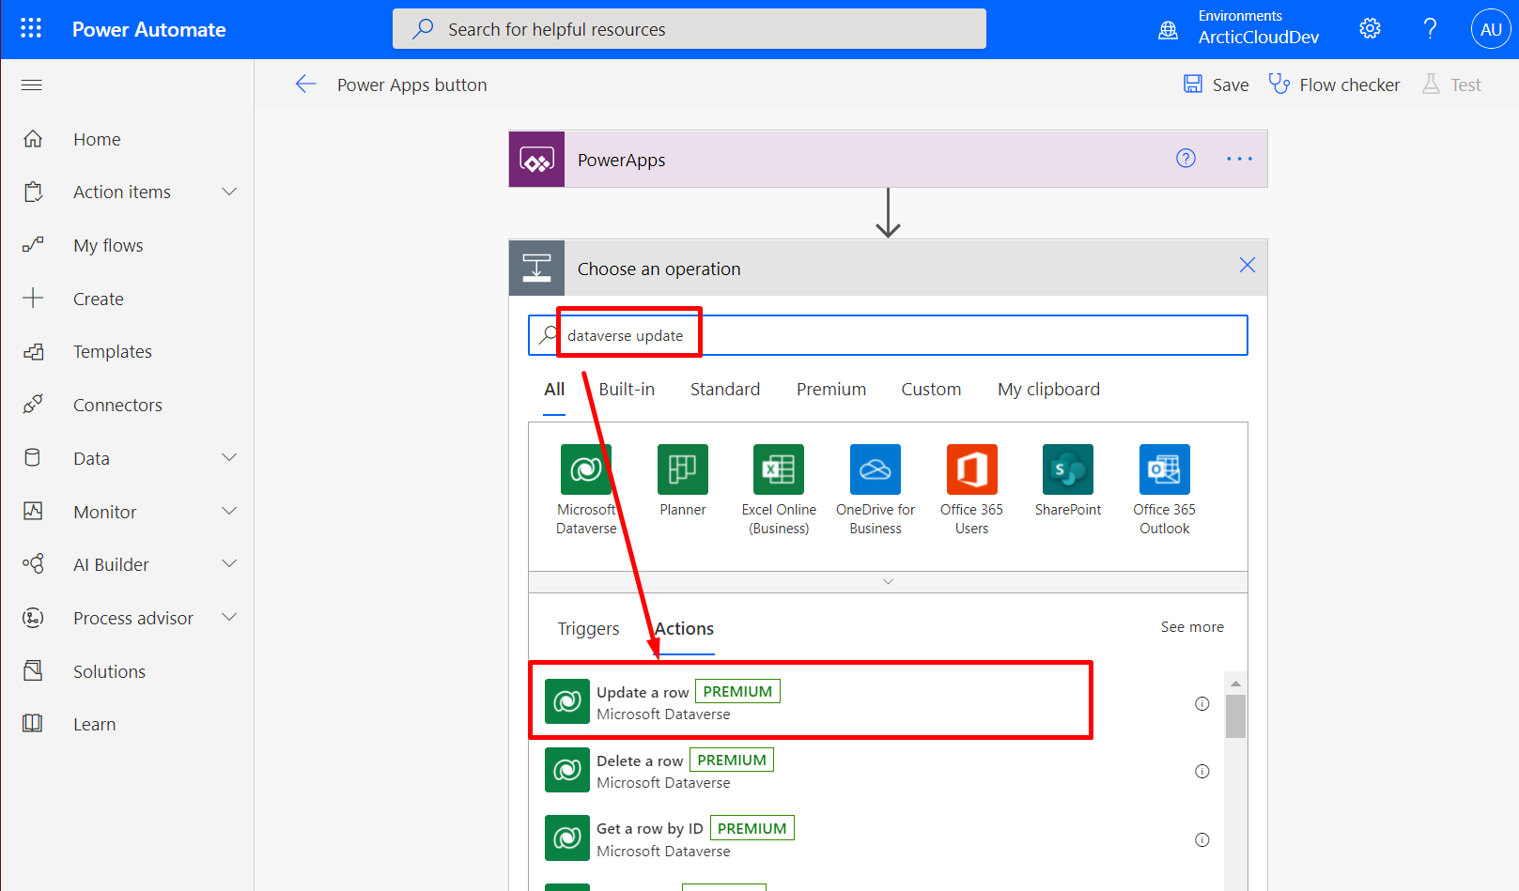Click the header search for helpful resources box
Image resolution: width=1519 pixels, height=891 pixels.
click(x=690, y=29)
